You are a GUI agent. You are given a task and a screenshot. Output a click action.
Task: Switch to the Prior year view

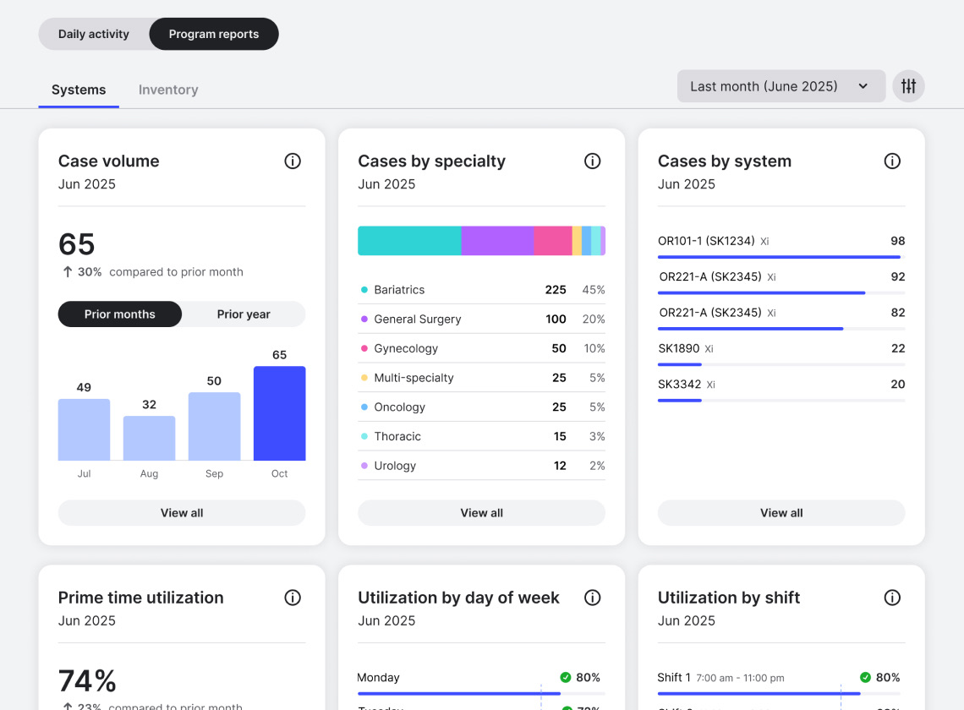244,314
